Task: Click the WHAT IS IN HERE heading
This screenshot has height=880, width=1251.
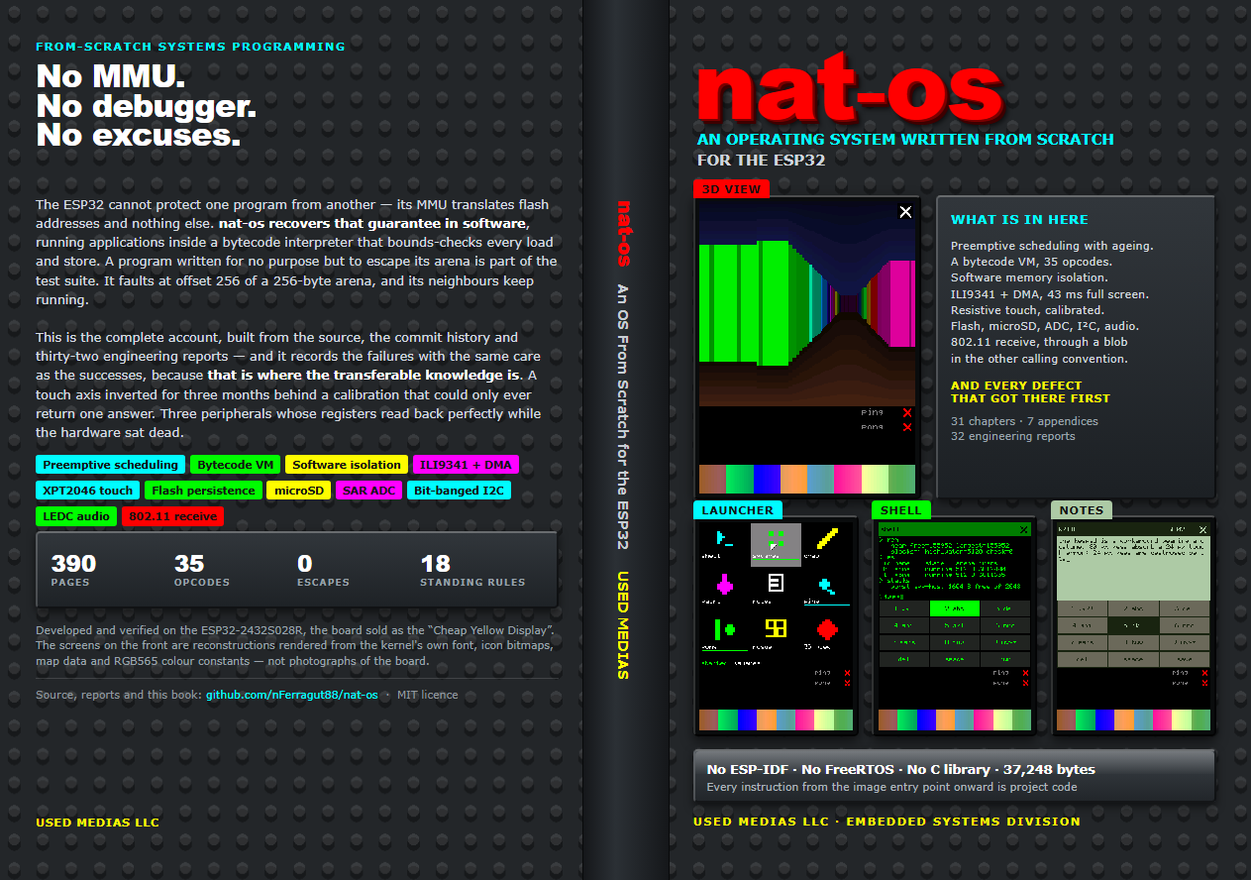Action: (x=1019, y=220)
